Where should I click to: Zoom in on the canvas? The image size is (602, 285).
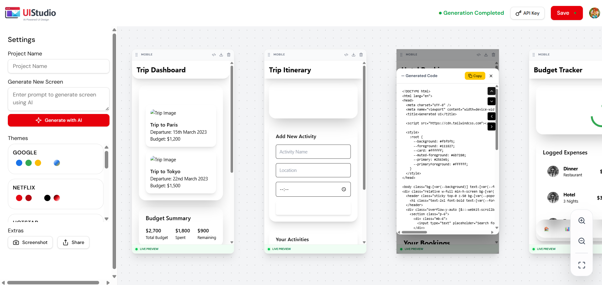click(x=582, y=221)
